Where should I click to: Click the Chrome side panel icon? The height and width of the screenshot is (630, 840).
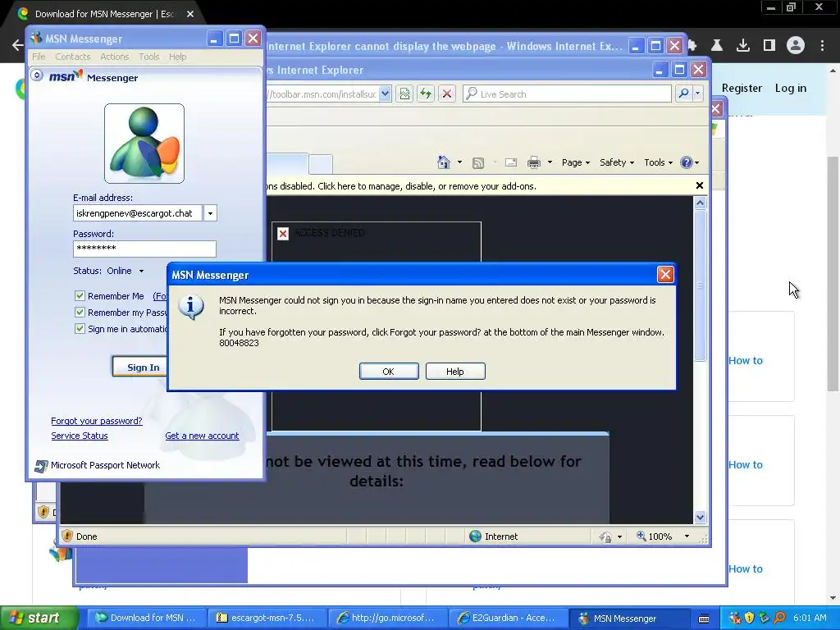pos(769,46)
